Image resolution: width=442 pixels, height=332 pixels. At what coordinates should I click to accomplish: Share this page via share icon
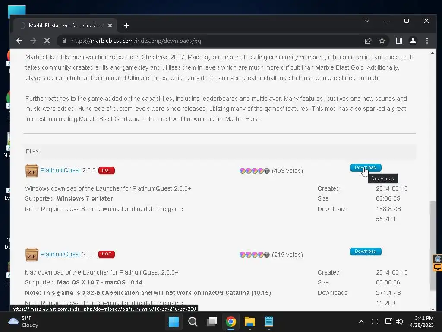click(x=368, y=41)
